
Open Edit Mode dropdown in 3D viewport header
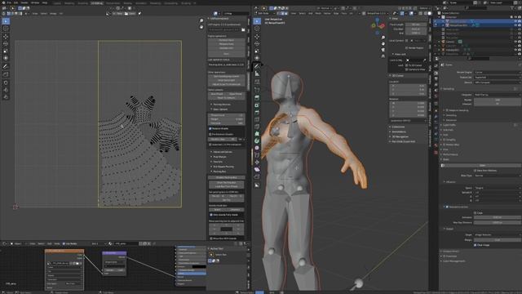(265, 13)
